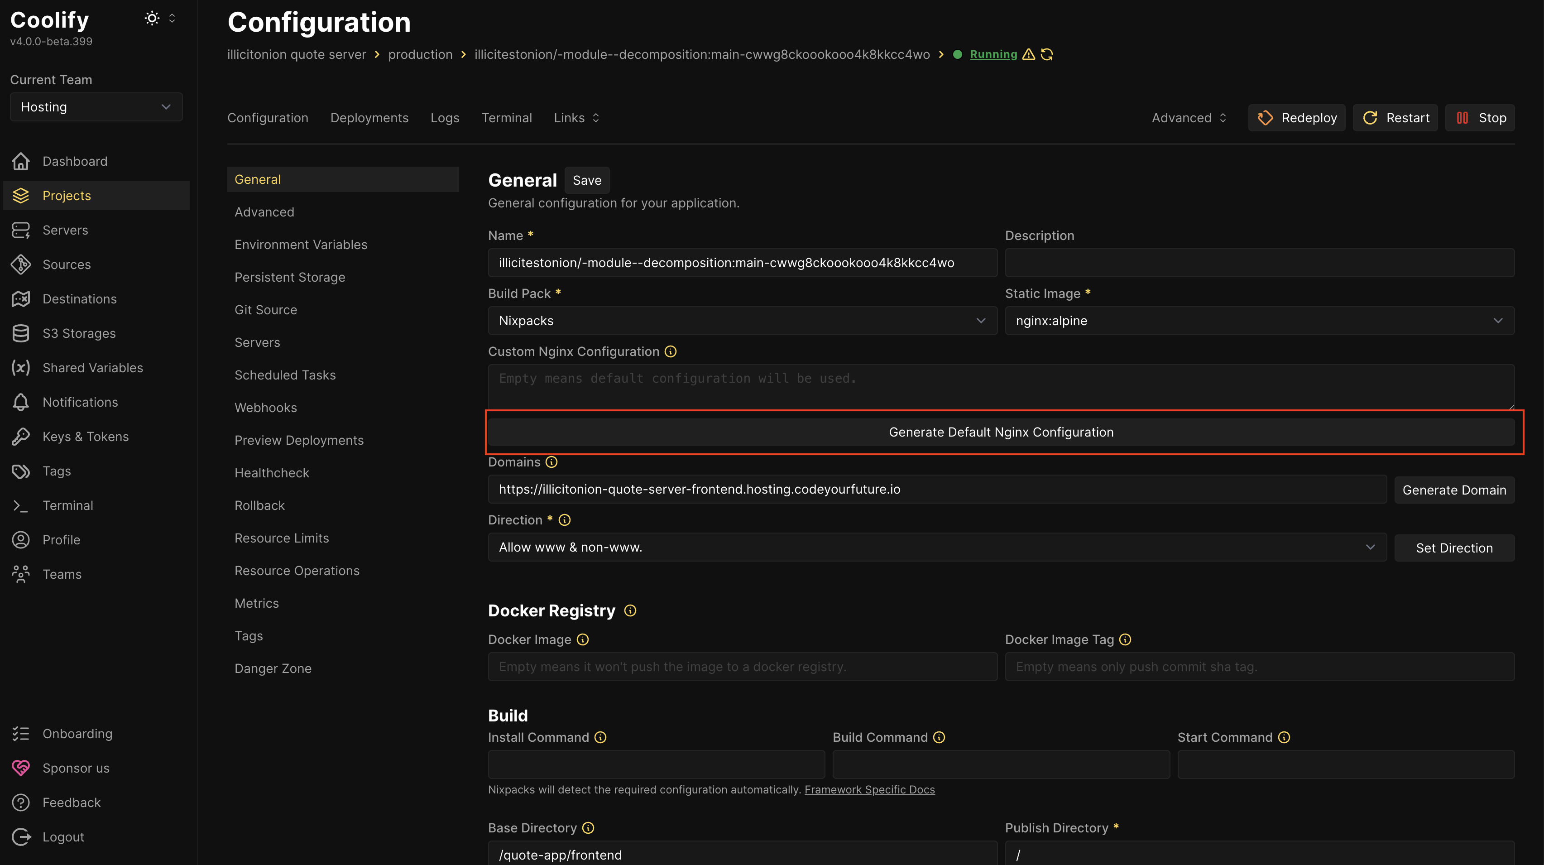Open the Build Pack dropdown showing Nixpacks

coord(742,321)
